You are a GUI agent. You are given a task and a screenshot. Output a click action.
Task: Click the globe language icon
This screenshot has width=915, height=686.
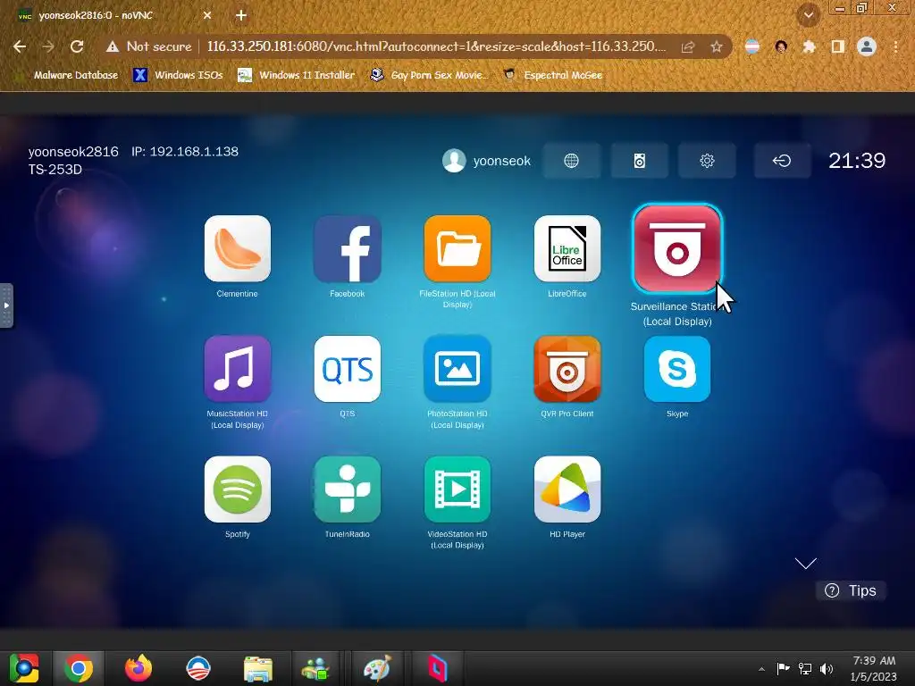571,161
